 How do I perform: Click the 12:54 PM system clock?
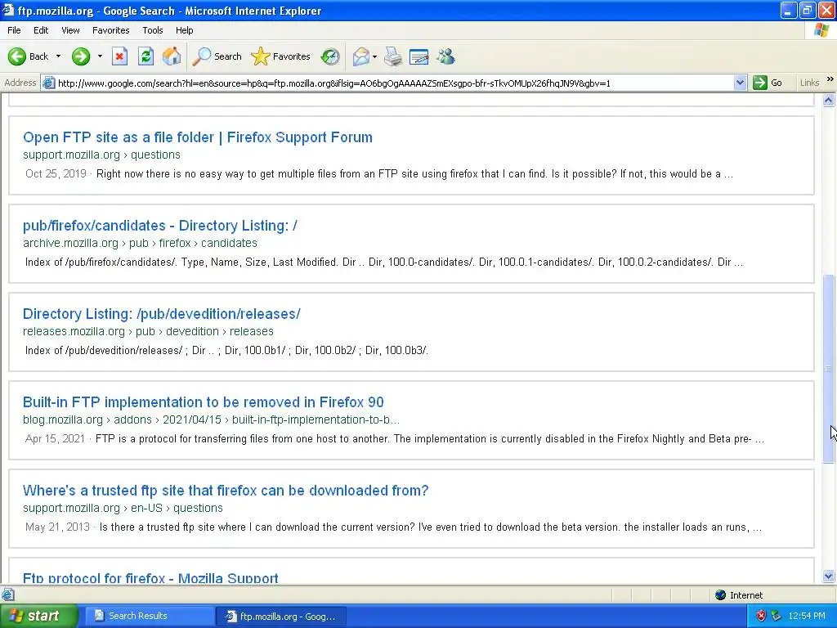pyautogui.click(x=807, y=616)
